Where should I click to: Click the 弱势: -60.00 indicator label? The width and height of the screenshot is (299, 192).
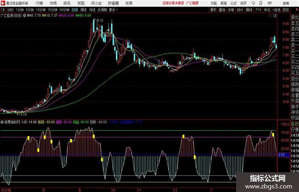point(98,122)
